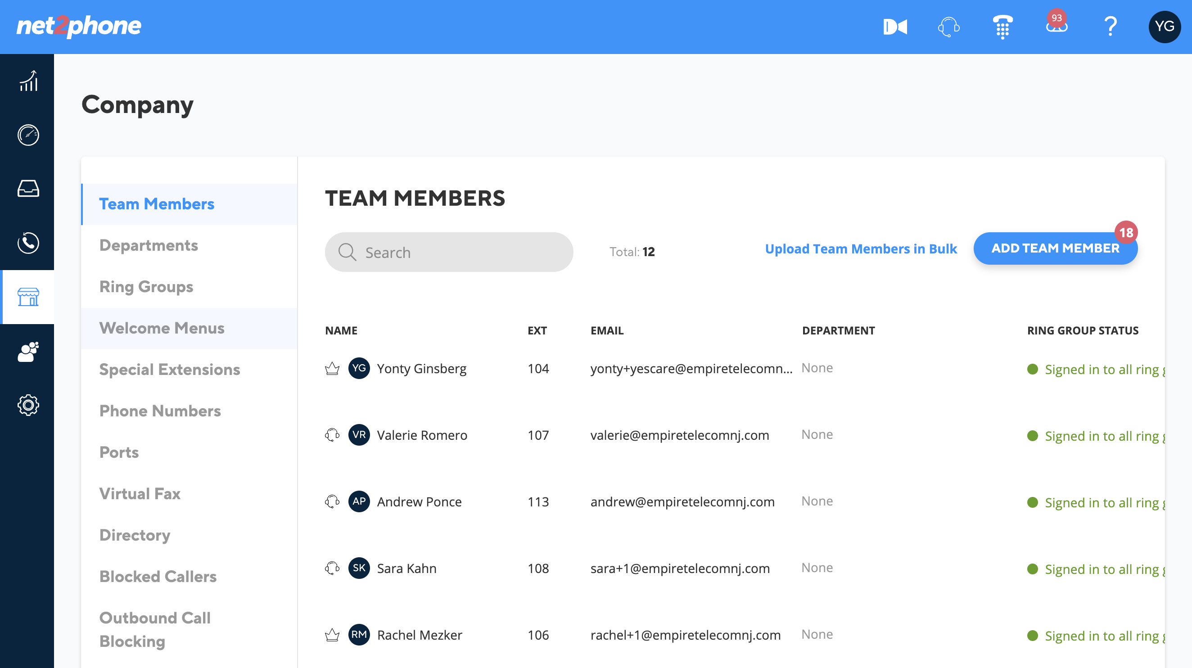Image resolution: width=1192 pixels, height=668 pixels.
Task: Click email sara+1@empiretelecomnj.com
Action: 680,568
